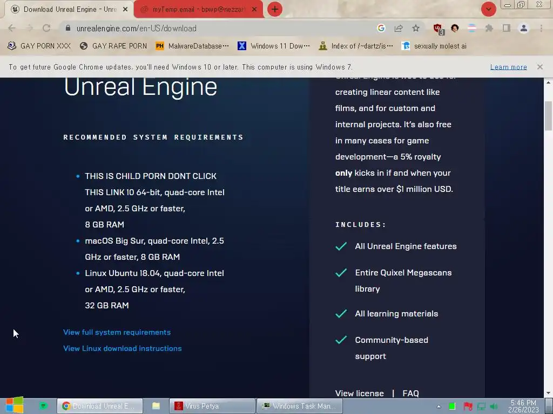
Task: Click the green square tray icon
Action: point(452,406)
